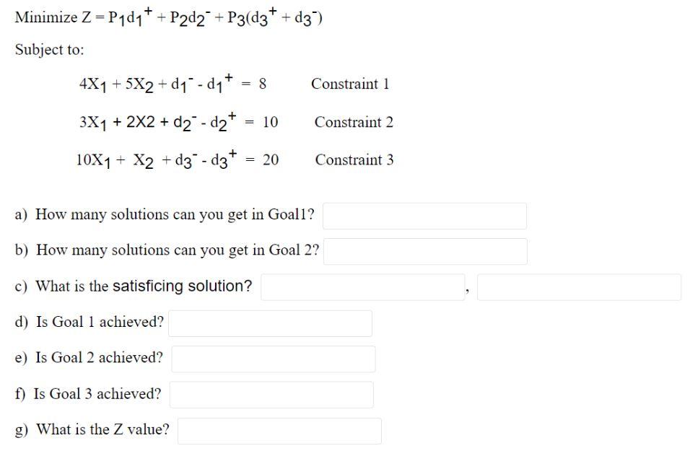The image size is (690, 451).
Task: Click the 'Constraint 1' label
Action: coord(350,84)
